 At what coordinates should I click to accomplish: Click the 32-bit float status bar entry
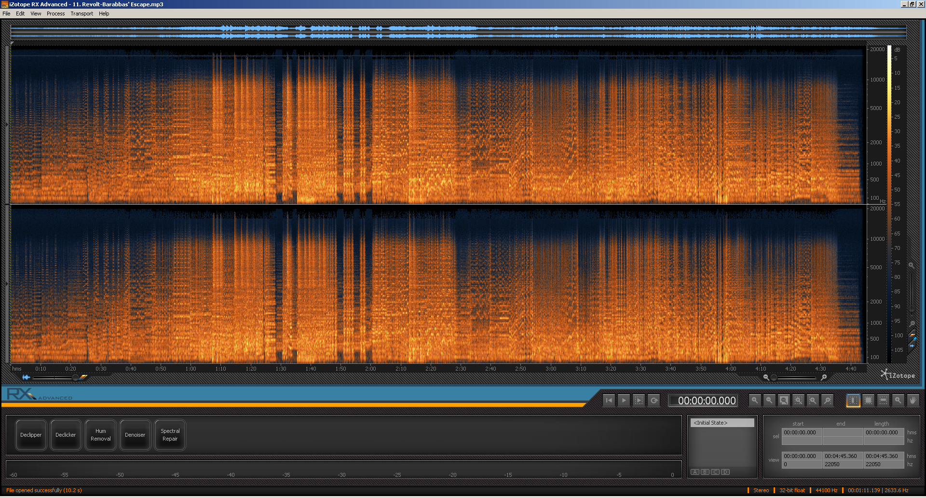coord(792,490)
